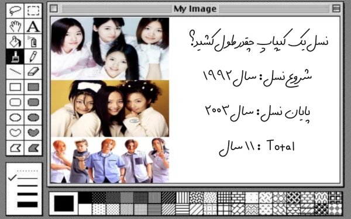Choose the filled Oval tool
The image size is (351, 219).
click(x=33, y=117)
